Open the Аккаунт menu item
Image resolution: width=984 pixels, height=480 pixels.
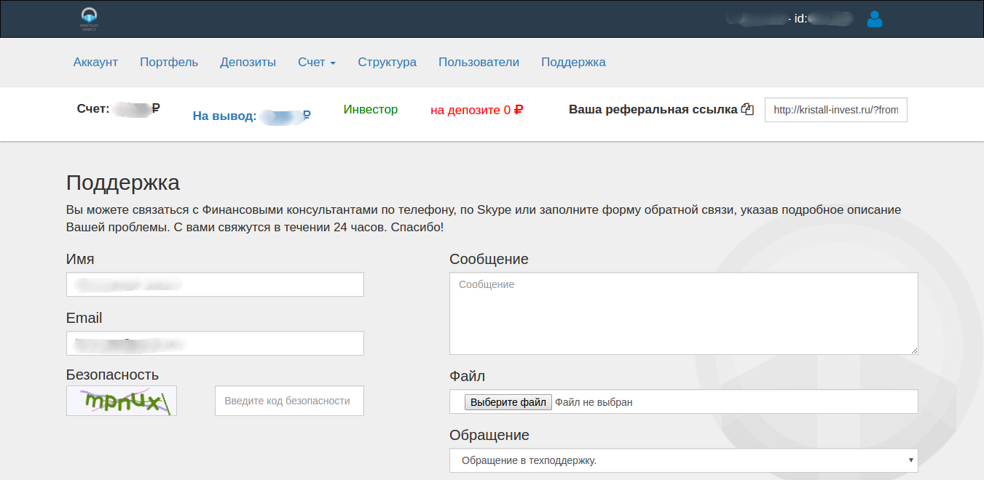95,63
